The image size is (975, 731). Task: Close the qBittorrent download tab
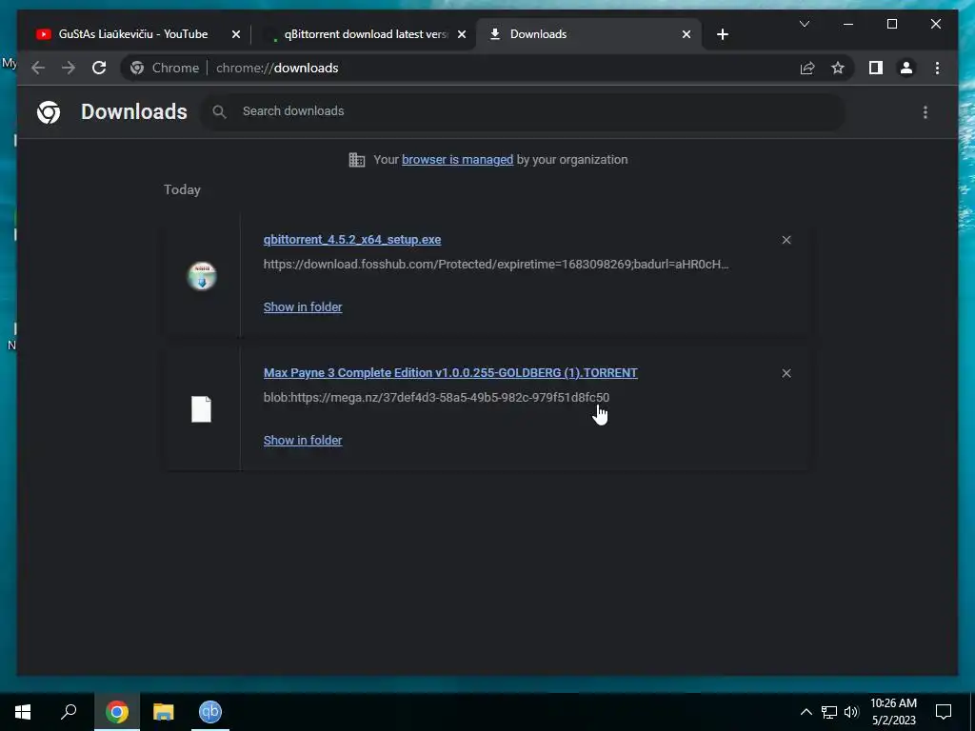tap(462, 34)
